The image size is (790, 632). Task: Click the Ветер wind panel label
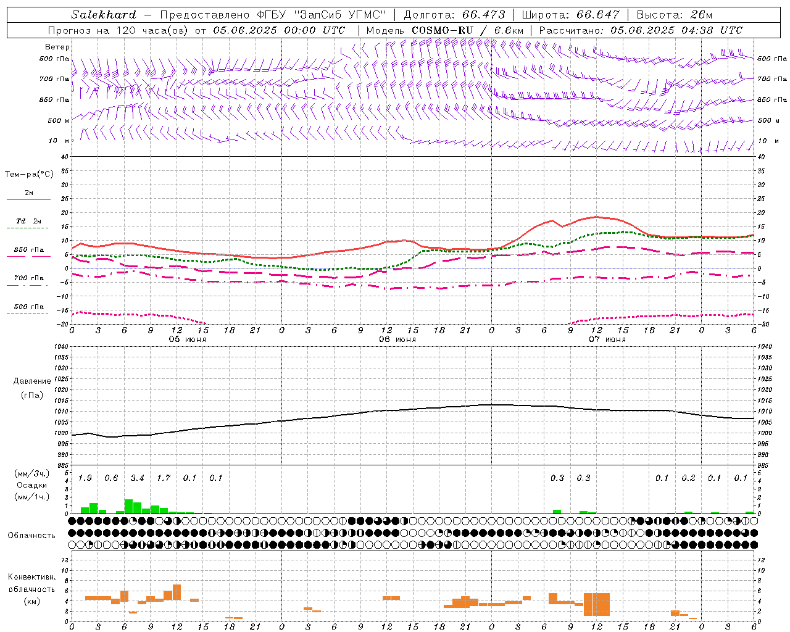[x=57, y=47]
